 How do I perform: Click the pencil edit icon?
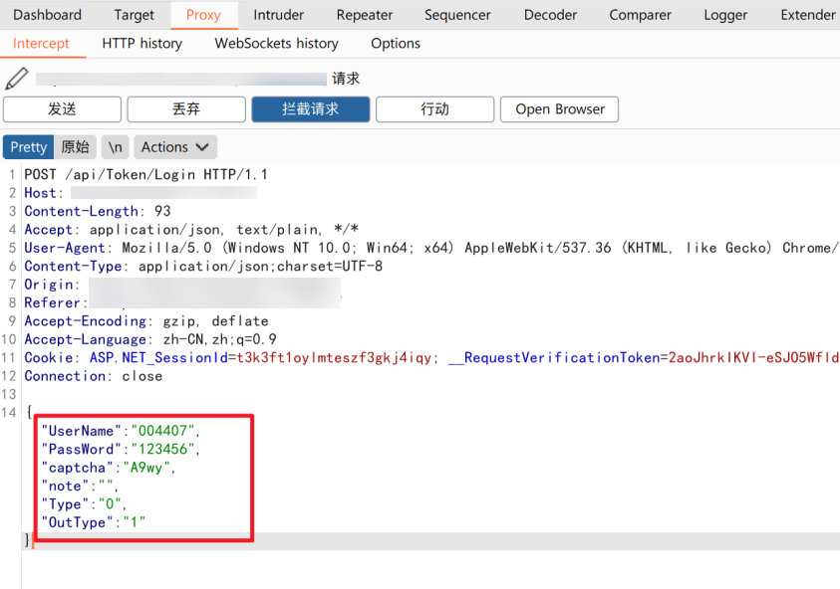[x=16, y=79]
